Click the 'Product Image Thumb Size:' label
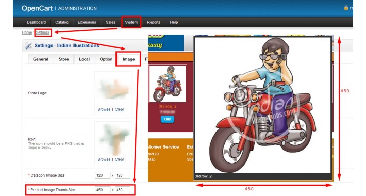The height and width of the screenshot is (196, 366). (x=53, y=190)
